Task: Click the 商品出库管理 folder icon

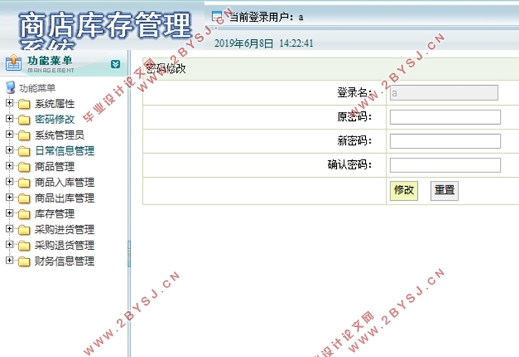Action: coord(24,198)
